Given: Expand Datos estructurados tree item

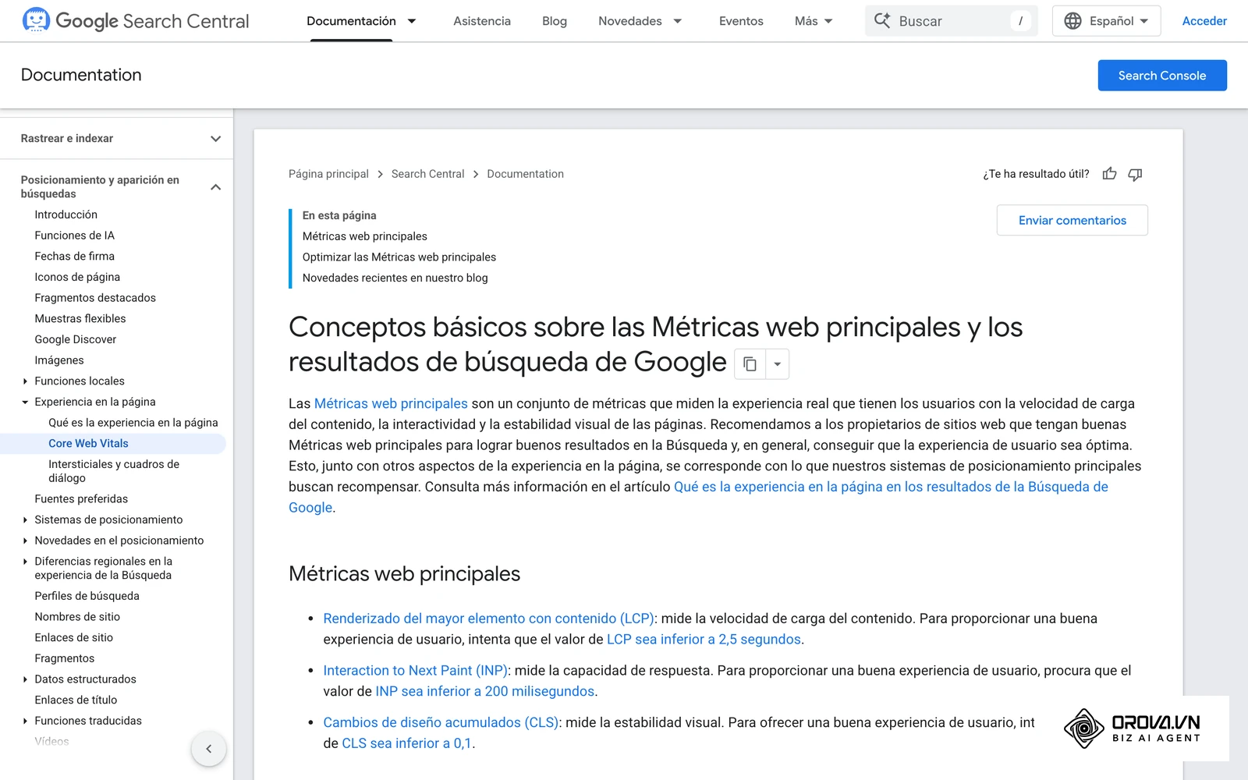Looking at the screenshot, I should click(25, 679).
